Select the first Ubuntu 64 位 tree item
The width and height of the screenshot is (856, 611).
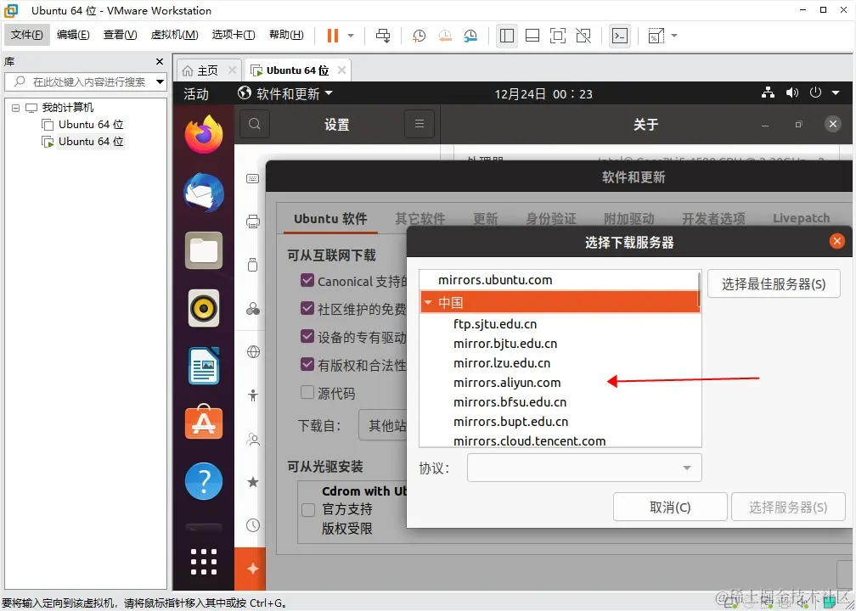[x=82, y=125]
